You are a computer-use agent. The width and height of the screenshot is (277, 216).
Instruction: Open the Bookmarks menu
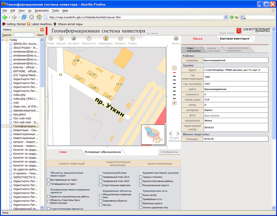tap(42, 11)
